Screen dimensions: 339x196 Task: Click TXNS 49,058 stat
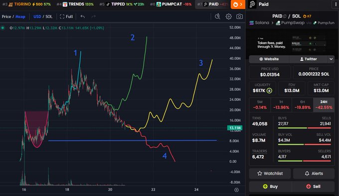(260, 121)
